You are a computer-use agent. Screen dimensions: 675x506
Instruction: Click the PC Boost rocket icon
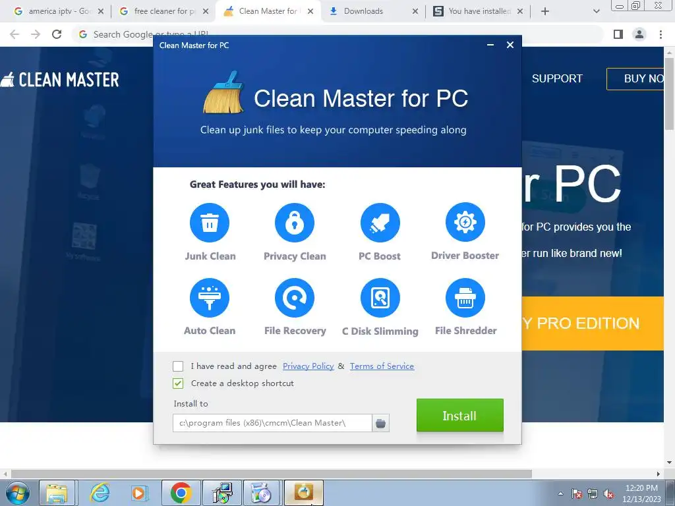380,223
